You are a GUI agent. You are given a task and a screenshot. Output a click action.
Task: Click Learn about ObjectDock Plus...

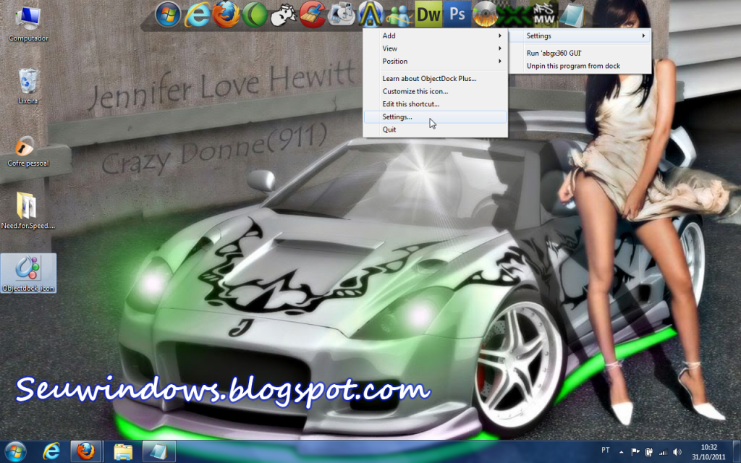click(429, 78)
